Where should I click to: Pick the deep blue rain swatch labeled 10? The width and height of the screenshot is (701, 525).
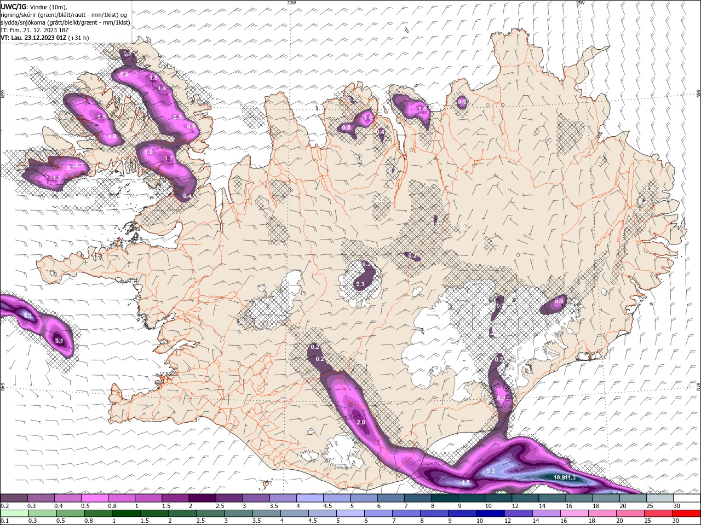[489, 513]
